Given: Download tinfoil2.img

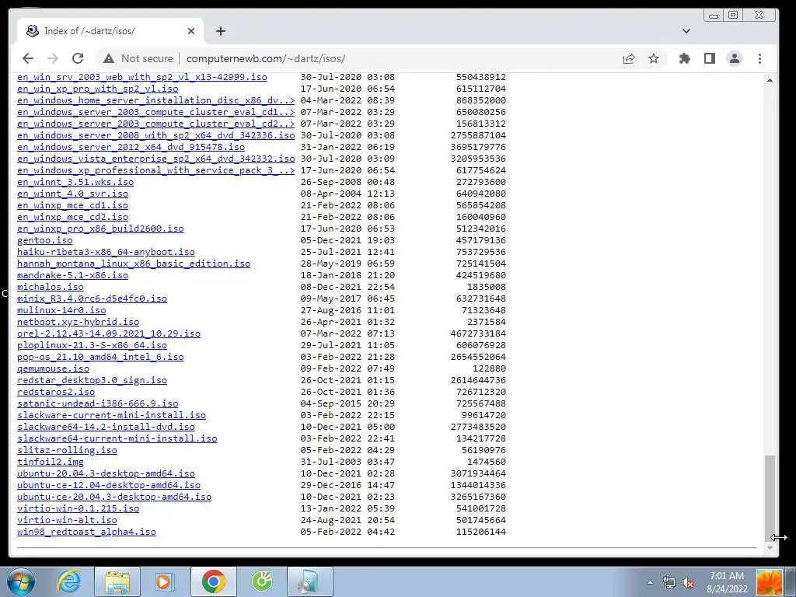Looking at the screenshot, I should click(x=51, y=462).
